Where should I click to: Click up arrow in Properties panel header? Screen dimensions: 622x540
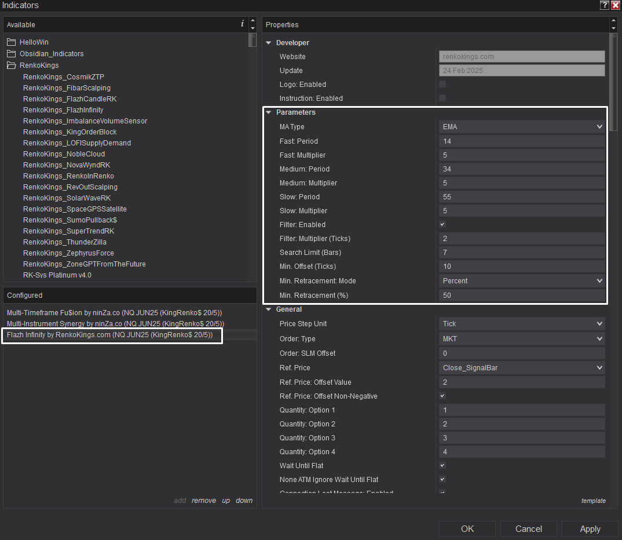click(613, 20)
